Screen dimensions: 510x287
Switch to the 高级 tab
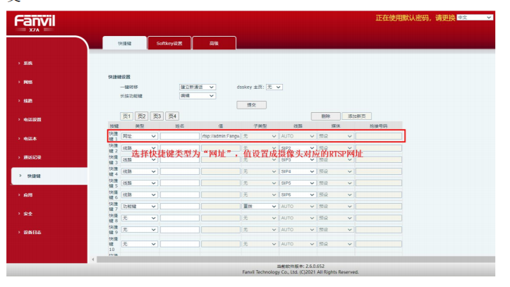click(214, 43)
